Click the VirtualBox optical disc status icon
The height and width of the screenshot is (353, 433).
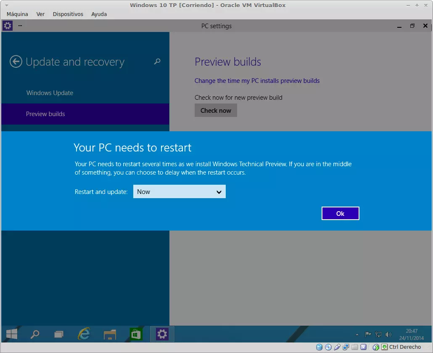(x=328, y=347)
